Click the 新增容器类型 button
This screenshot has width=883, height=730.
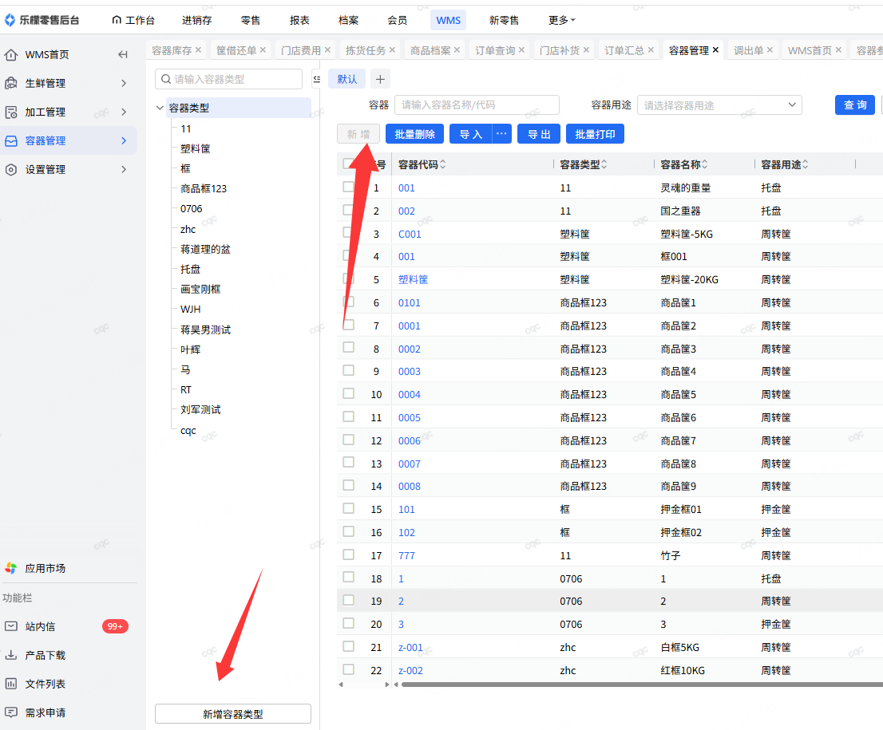click(x=233, y=714)
